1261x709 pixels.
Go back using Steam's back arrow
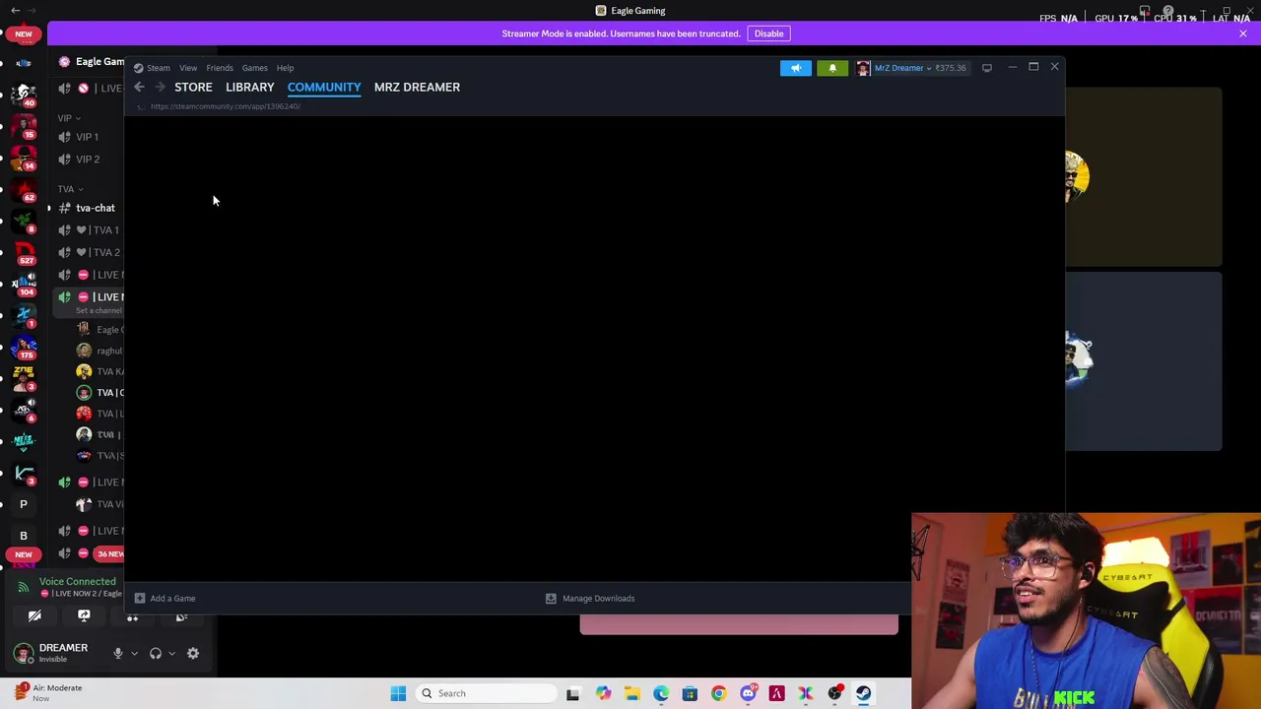point(139,87)
